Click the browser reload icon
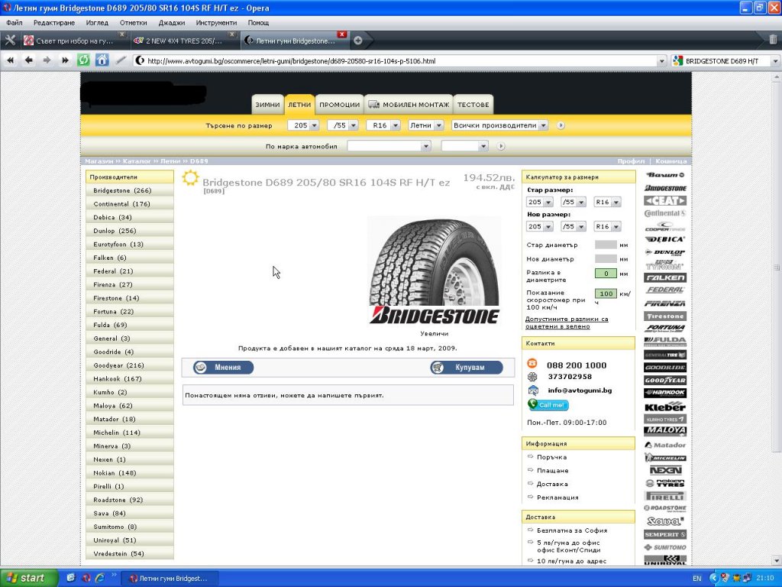The height and width of the screenshot is (587, 782). (84, 60)
